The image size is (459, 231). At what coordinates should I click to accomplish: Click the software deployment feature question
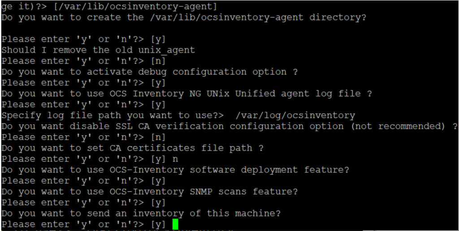coord(175,170)
